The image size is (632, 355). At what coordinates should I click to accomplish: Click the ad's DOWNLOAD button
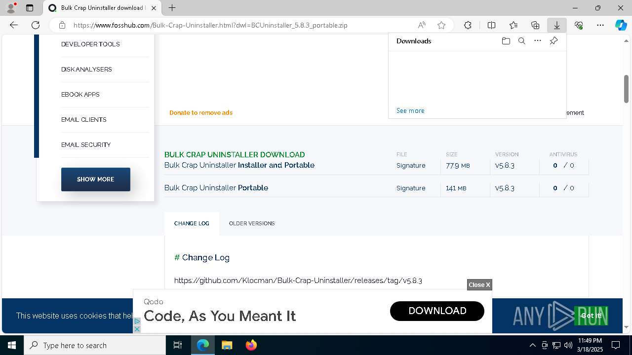point(437,311)
